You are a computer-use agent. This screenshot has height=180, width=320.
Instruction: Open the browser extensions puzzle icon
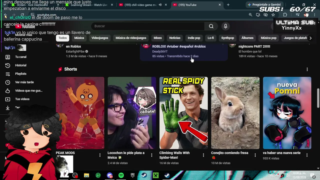(285, 15)
